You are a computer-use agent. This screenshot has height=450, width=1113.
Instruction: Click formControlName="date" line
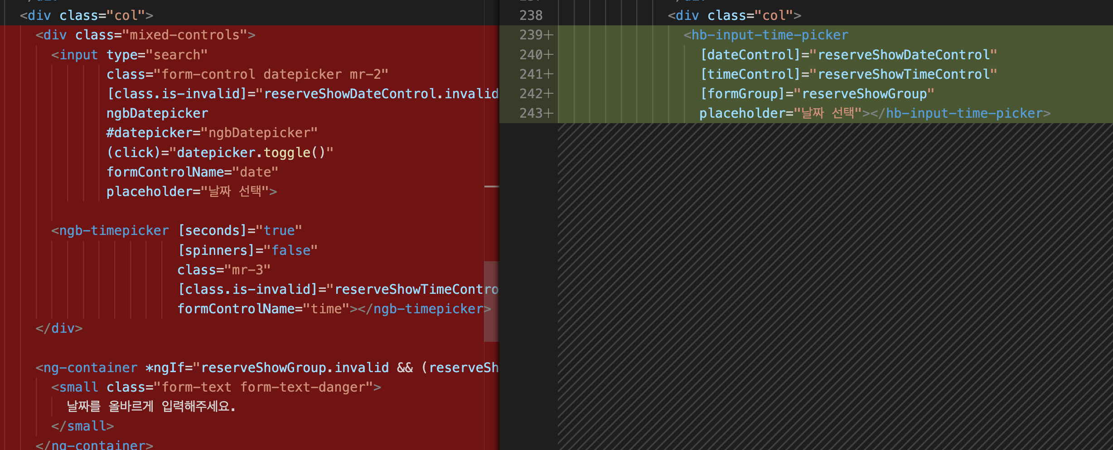click(x=192, y=172)
